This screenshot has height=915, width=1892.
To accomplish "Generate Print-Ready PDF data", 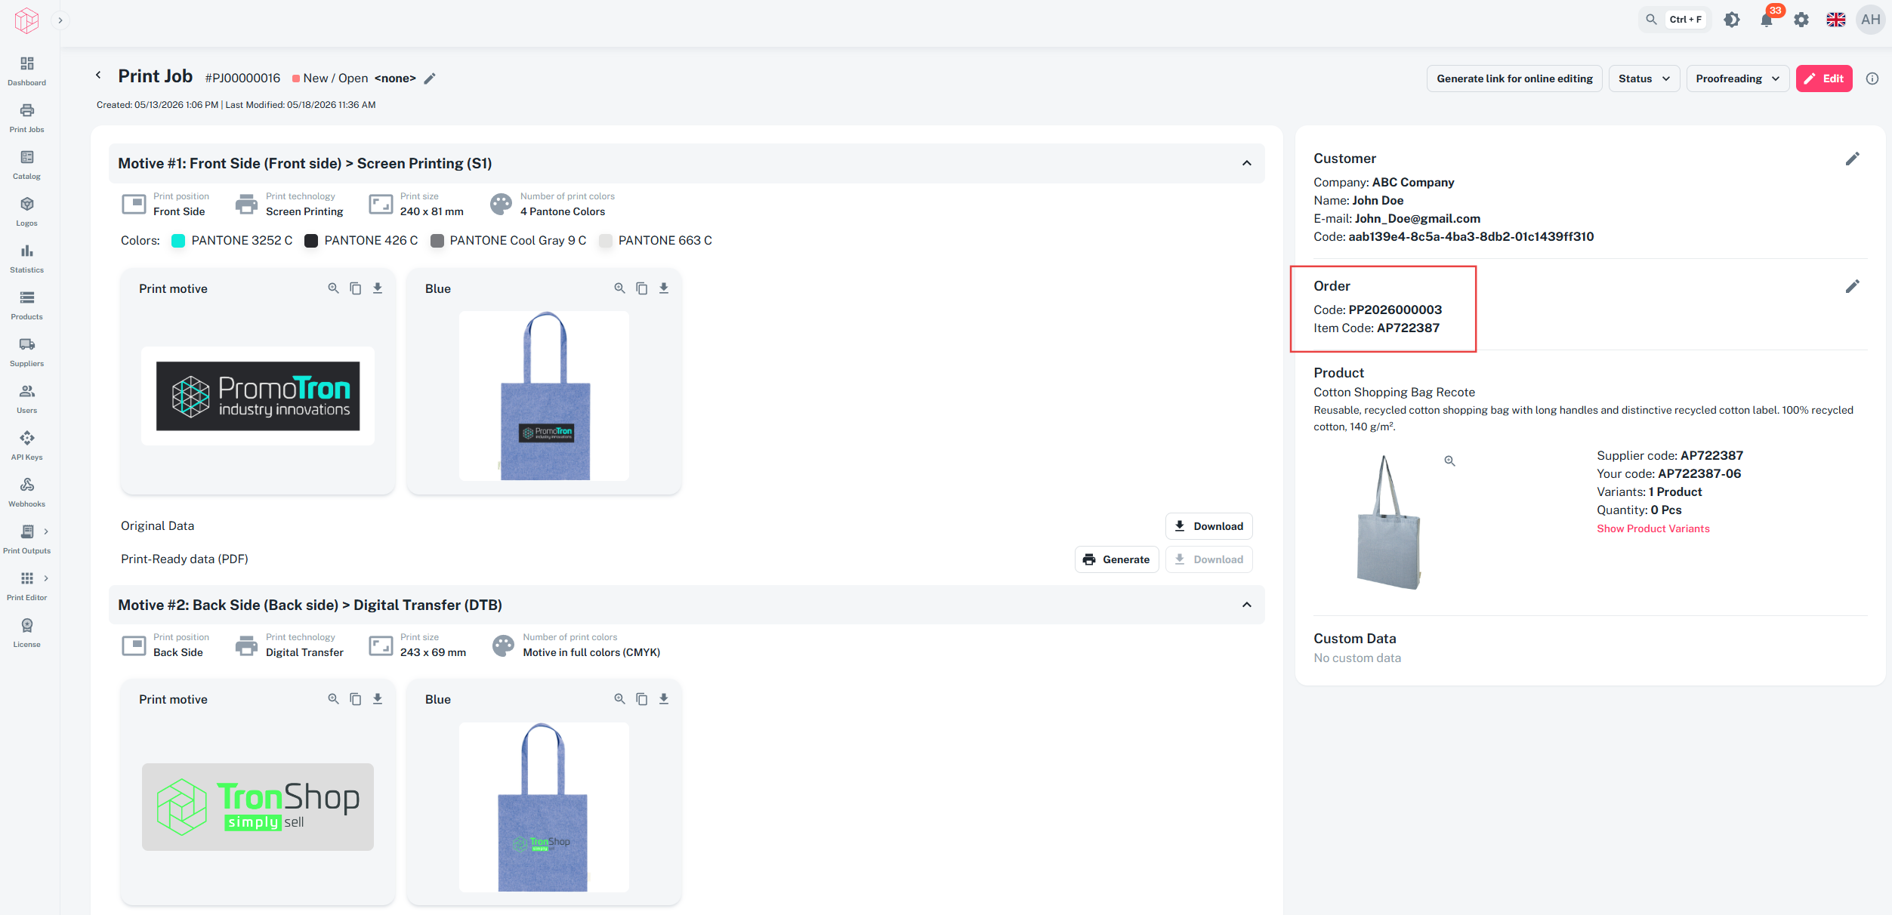I will tap(1116, 559).
